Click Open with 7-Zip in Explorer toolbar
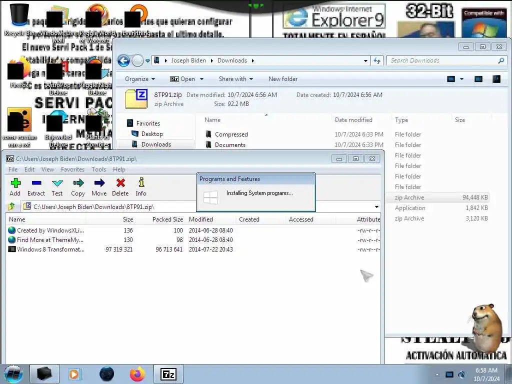This screenshot has height=384, width=512. 183,79
